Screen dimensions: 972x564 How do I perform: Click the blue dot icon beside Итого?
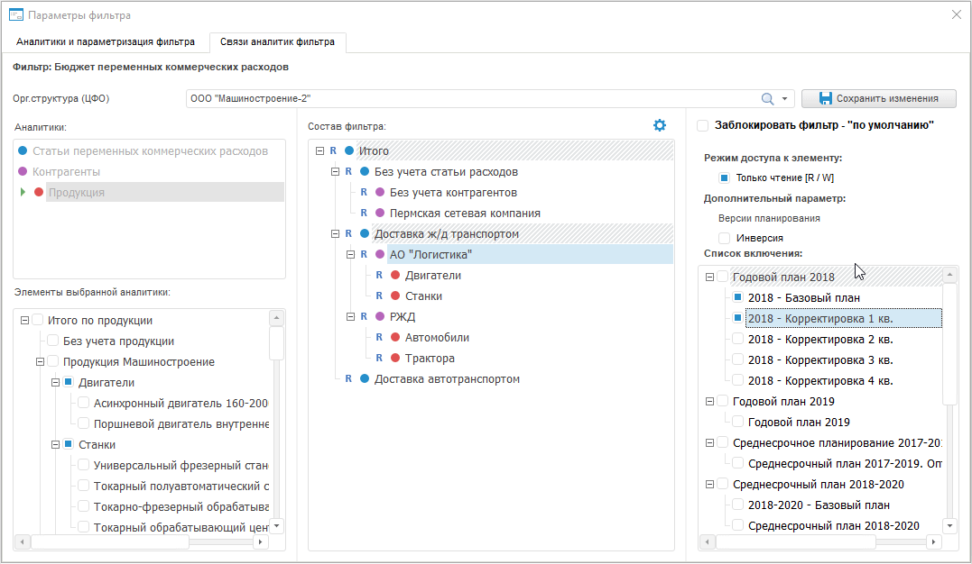point(348,150)
